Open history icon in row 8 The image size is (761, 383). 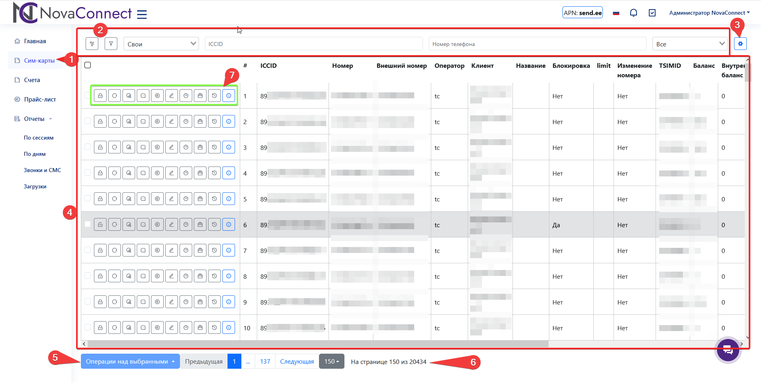[214, 276]
